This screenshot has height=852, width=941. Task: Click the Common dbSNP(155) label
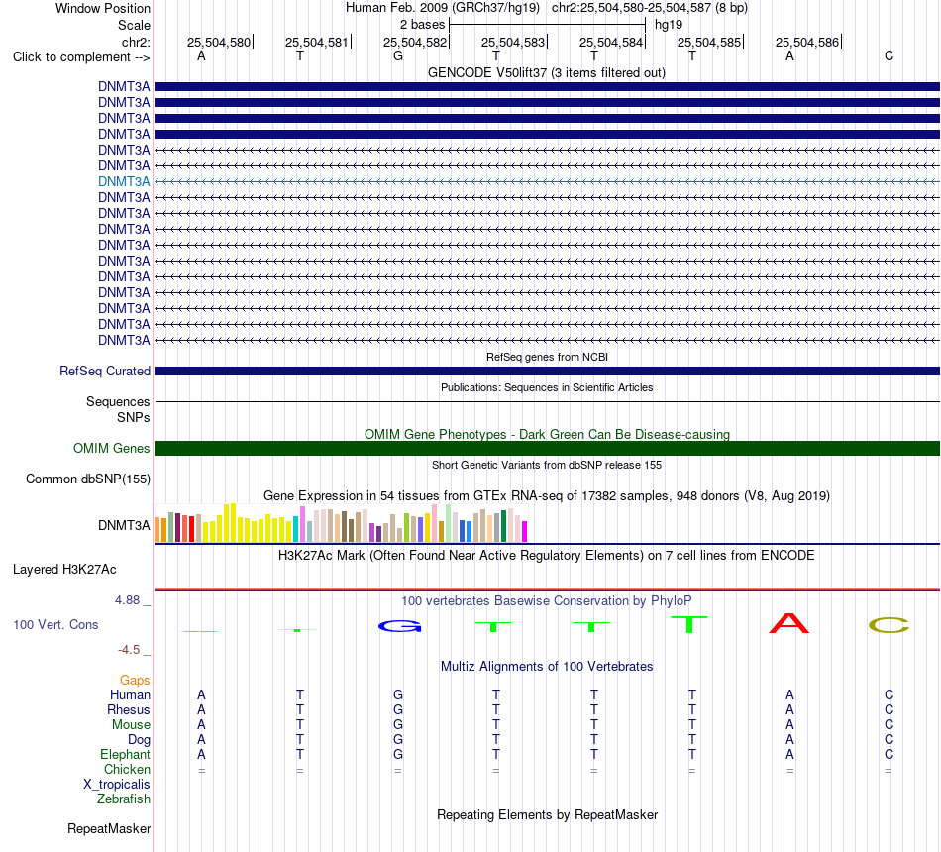(x=87, y=479)
